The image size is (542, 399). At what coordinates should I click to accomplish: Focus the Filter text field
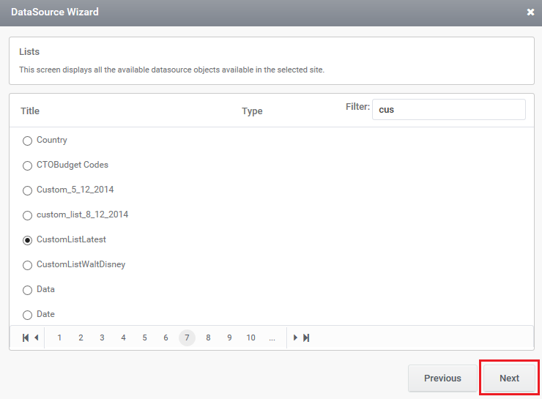(449, 110)
